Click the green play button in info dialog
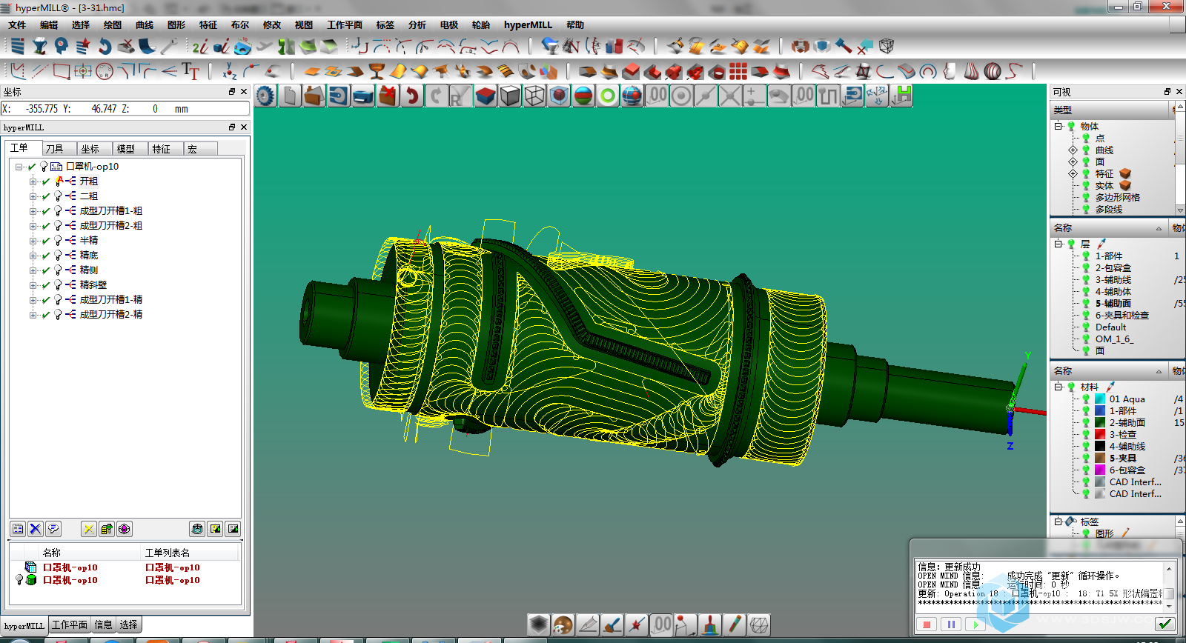The height and width of the screenshot is (643, 1186). (975, 624)
